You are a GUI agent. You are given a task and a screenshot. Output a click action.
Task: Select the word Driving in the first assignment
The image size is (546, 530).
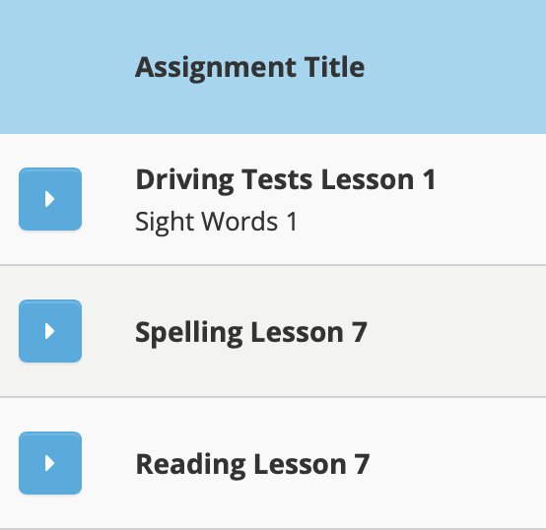coord(184,180)
